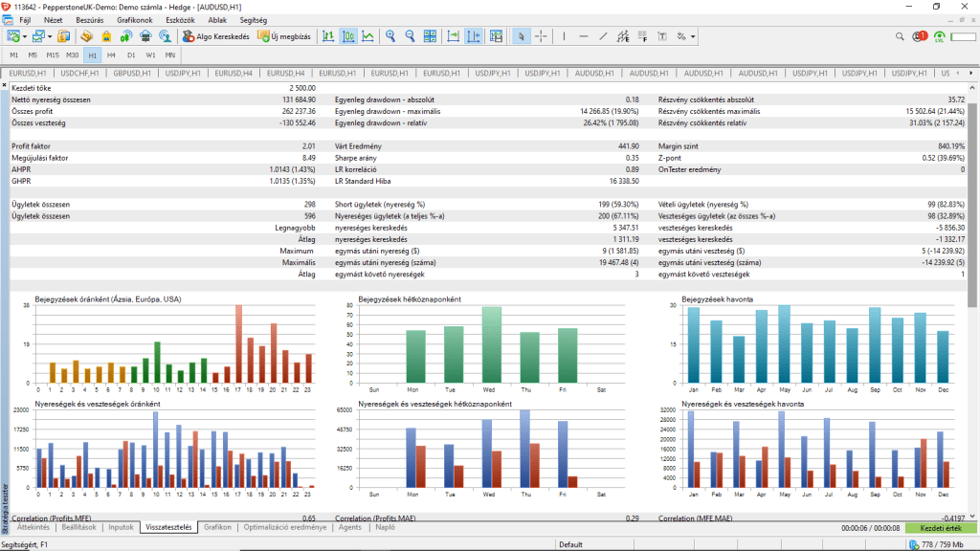Select the vertical line drawing tool
Screen dimensions: 980x551
click(565, 36)
